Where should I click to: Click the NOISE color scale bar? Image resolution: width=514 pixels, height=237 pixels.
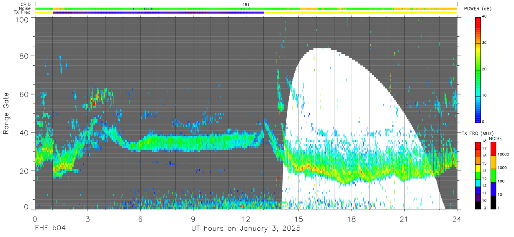point(494,175)
